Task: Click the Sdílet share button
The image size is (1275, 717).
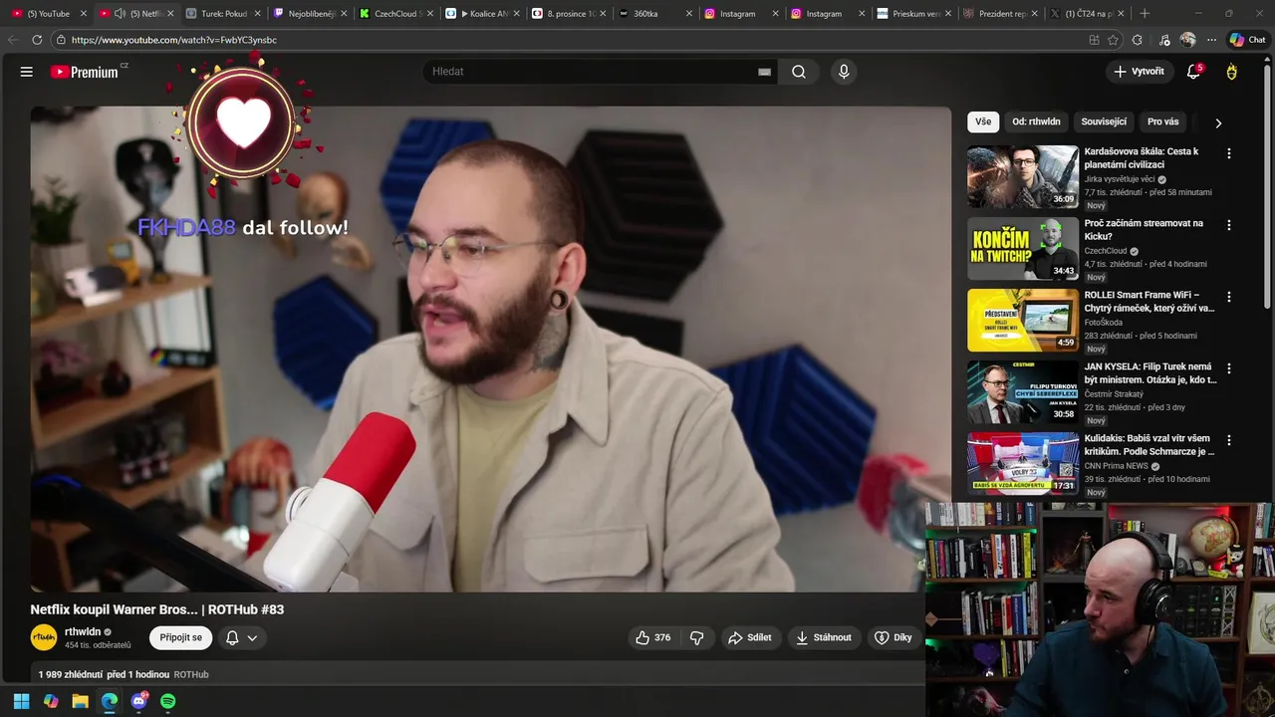Action: (x=750, y=637)
